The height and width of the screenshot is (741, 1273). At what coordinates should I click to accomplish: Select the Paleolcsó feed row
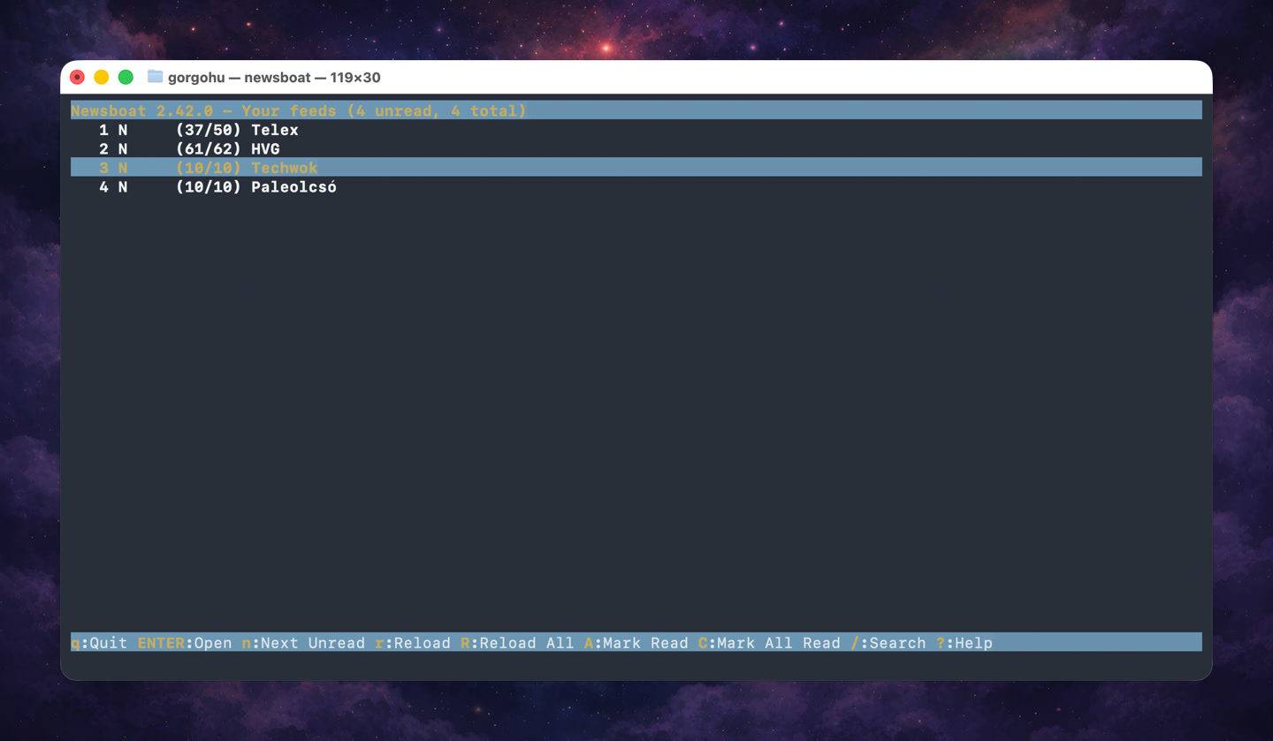point(636,187)
